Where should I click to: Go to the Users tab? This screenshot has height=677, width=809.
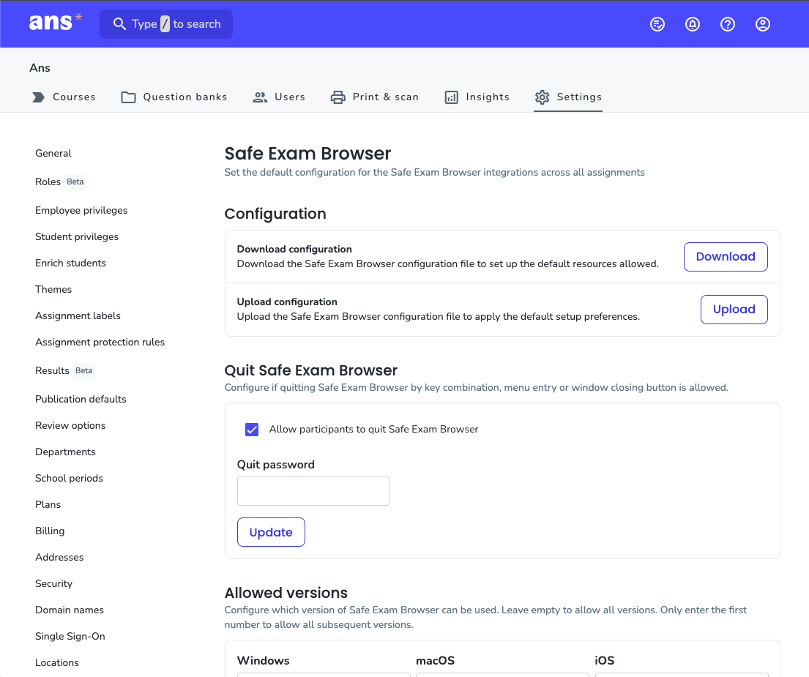coord(279,97)
